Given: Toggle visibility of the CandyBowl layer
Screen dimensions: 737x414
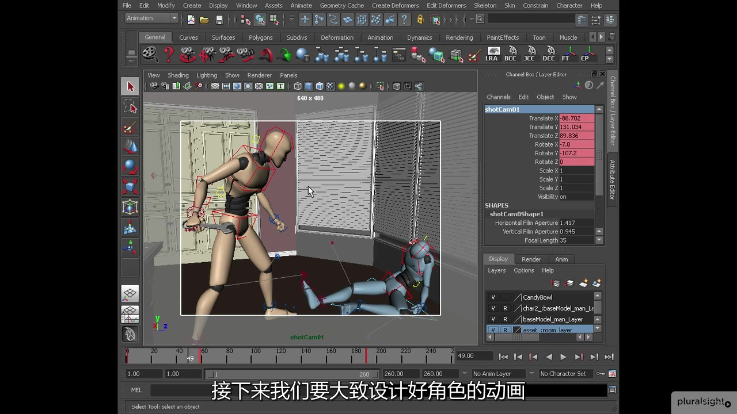Looking at the screenshot, I should pos(493,297).
